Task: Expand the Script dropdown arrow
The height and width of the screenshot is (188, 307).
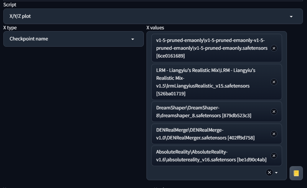Action: pos(291,16)
